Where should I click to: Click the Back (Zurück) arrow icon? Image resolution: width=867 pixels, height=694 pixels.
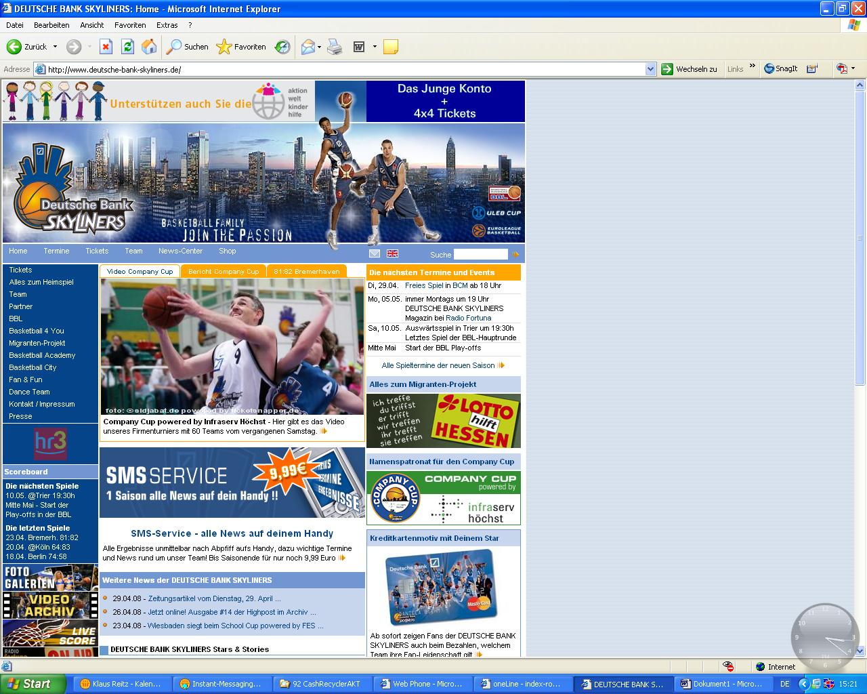14,47
